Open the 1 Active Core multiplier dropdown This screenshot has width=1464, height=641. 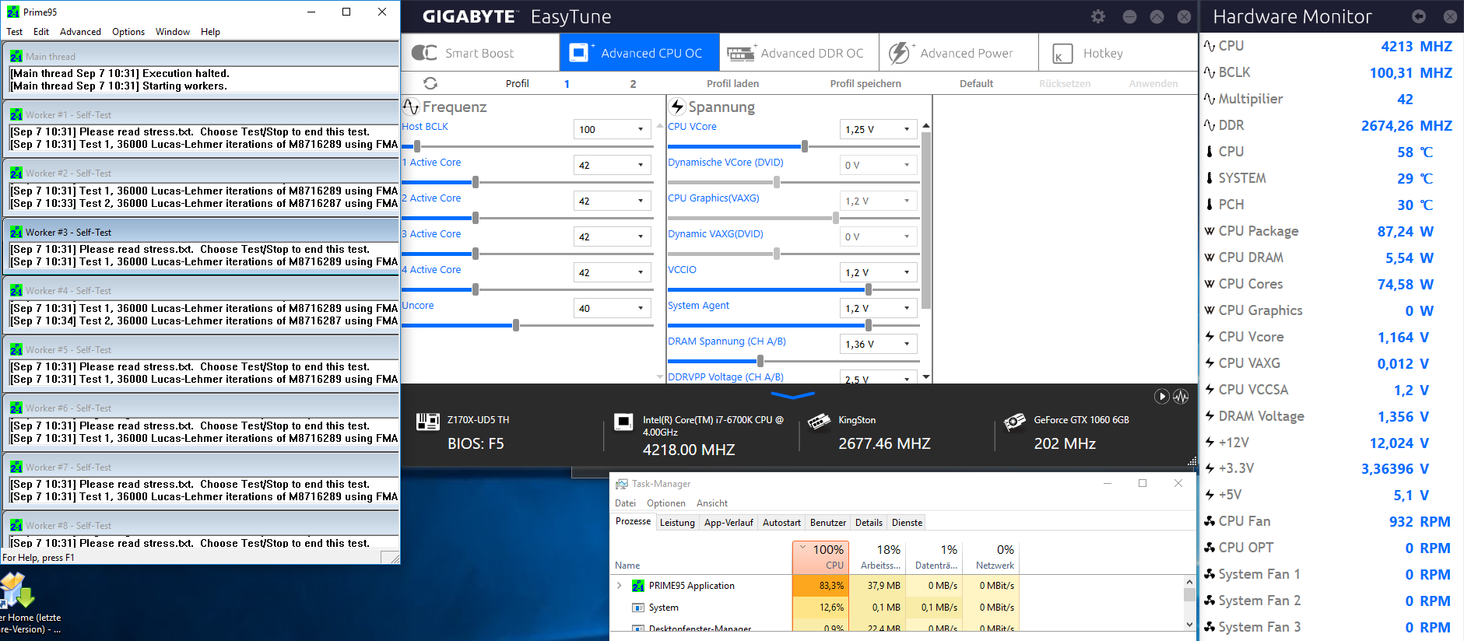641,165
